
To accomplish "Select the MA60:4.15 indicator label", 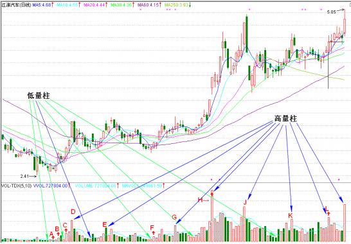I will (x=149, y=5).
